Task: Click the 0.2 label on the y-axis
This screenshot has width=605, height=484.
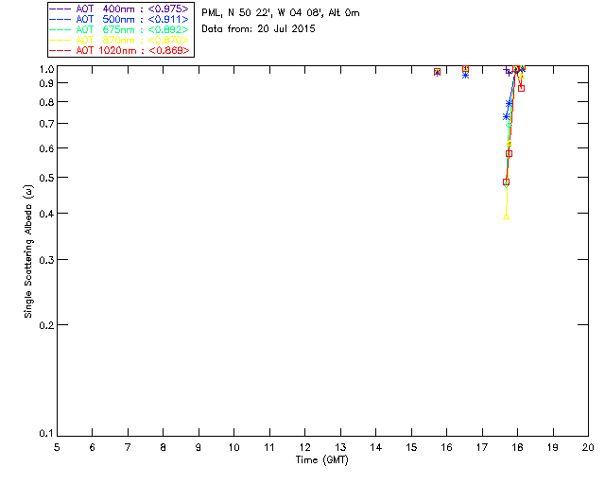Action: 43,325
